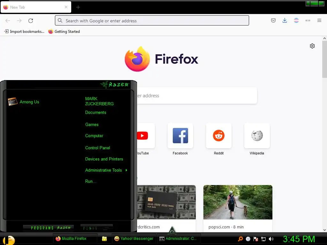
Task: Click the popsci.com · 8 min text
Action: pyautogui.click(x=226, y=227)
